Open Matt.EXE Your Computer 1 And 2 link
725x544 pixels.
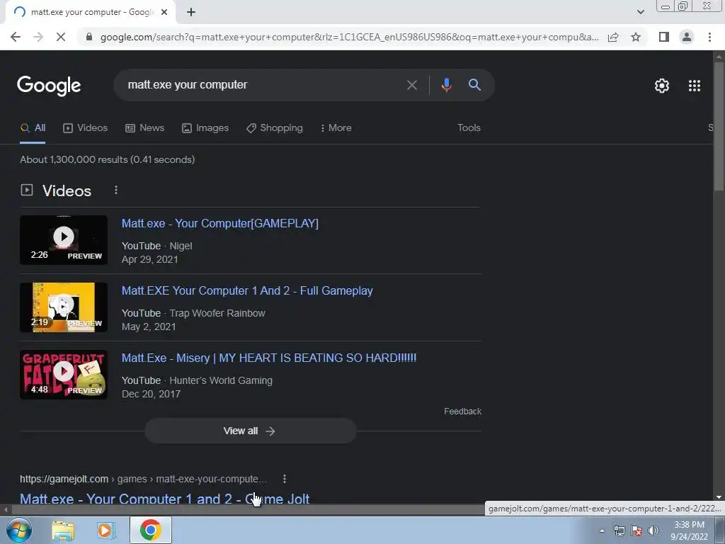coord(247,290)
